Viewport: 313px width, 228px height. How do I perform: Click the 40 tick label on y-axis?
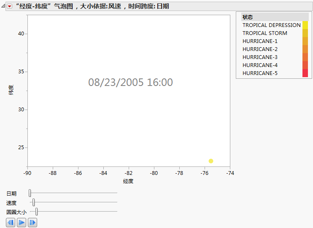tap(21, 34)
